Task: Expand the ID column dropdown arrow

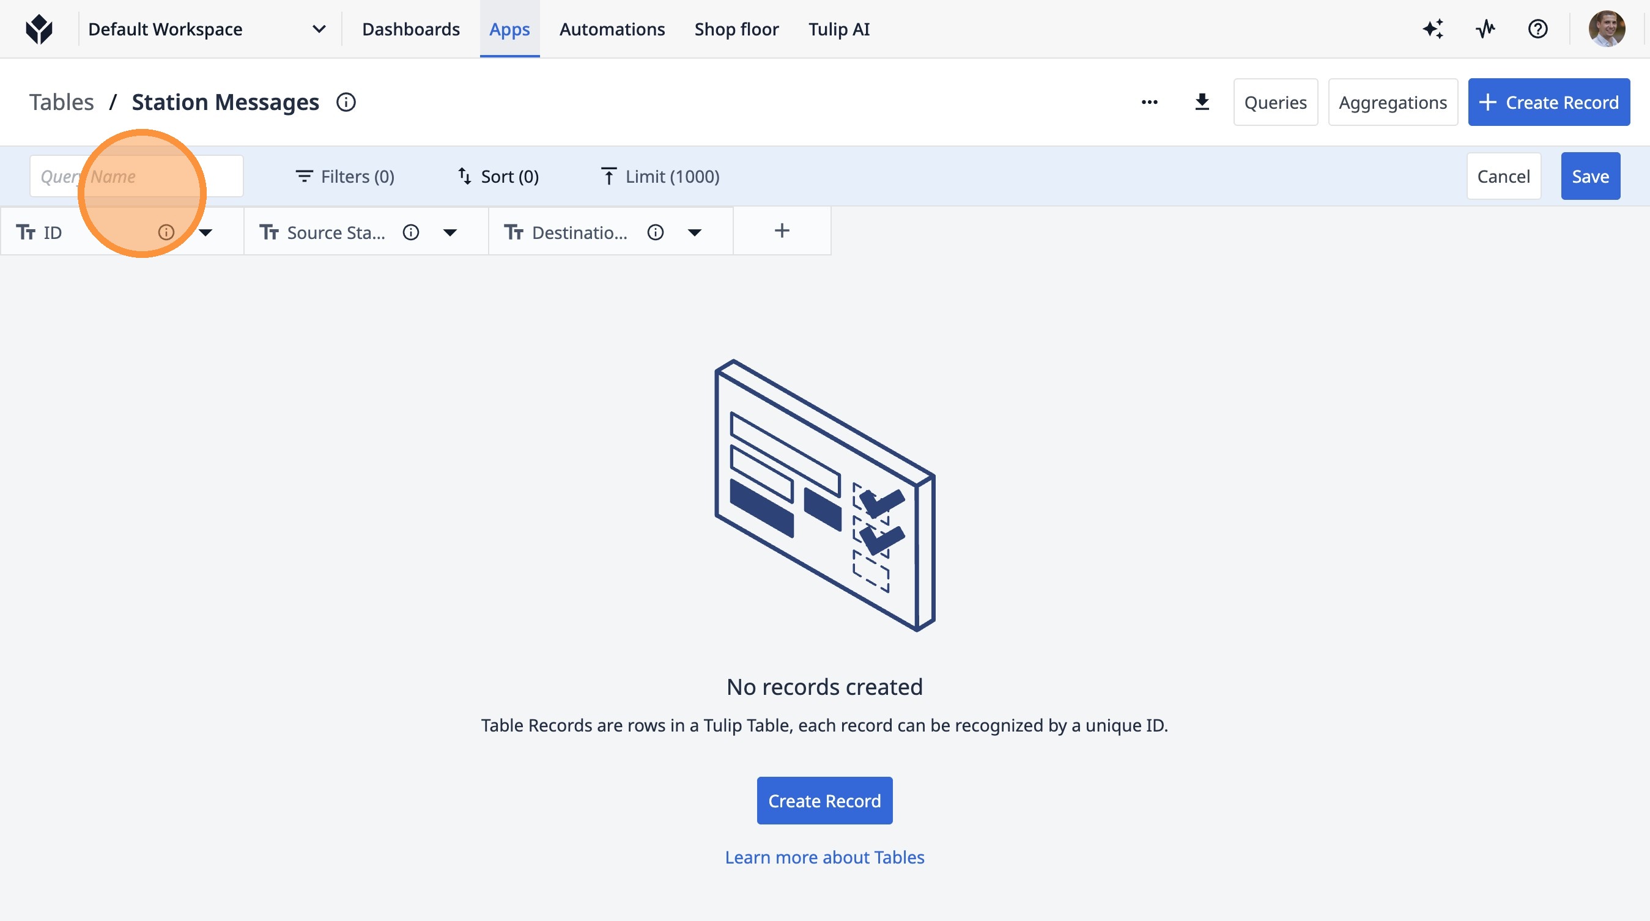Action: [205, 232]
